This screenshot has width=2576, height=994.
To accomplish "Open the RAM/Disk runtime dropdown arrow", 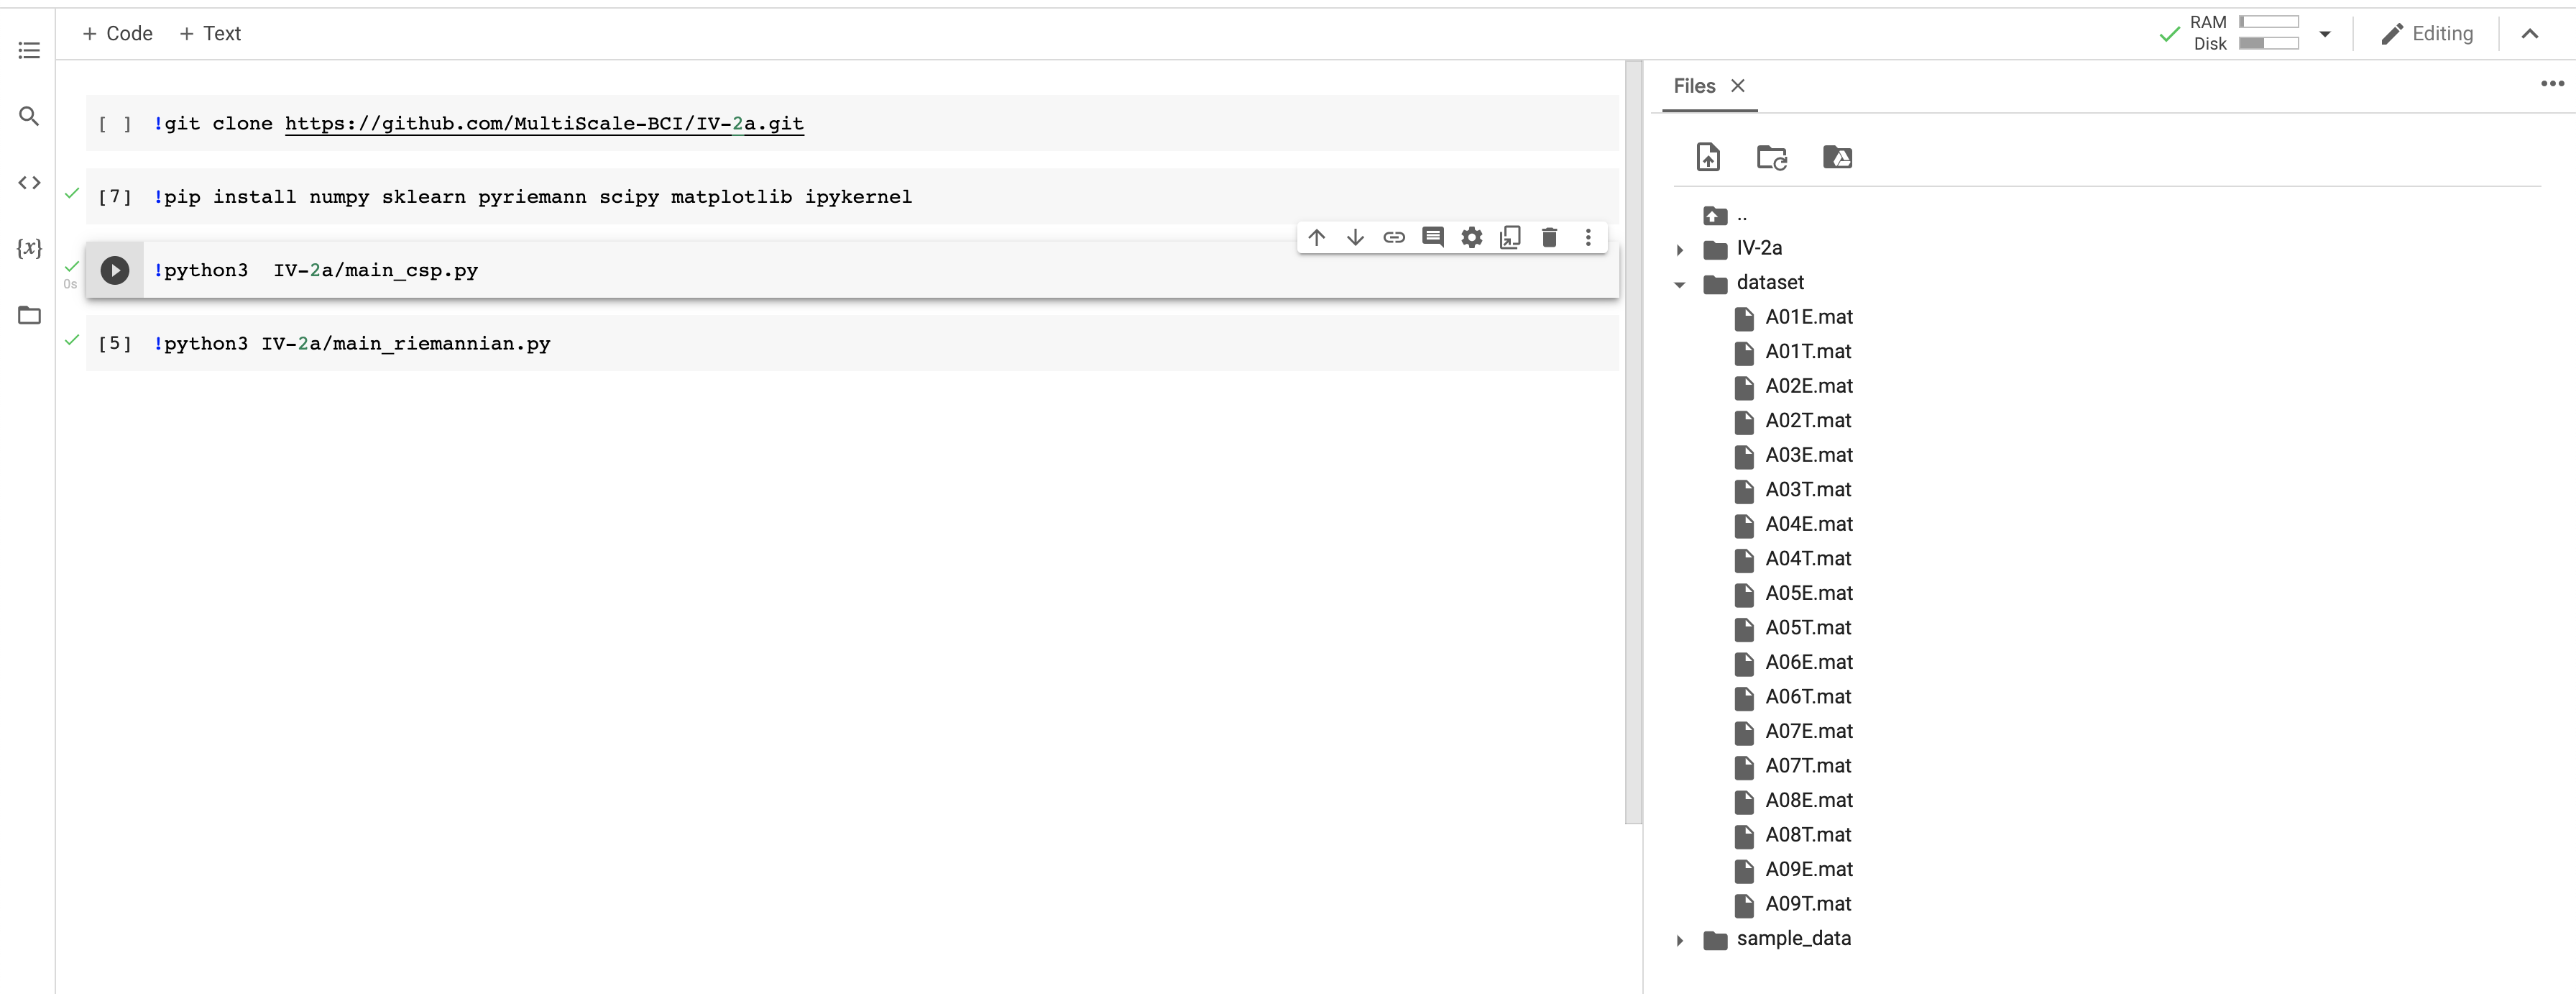I will [x=2325, y=34].
